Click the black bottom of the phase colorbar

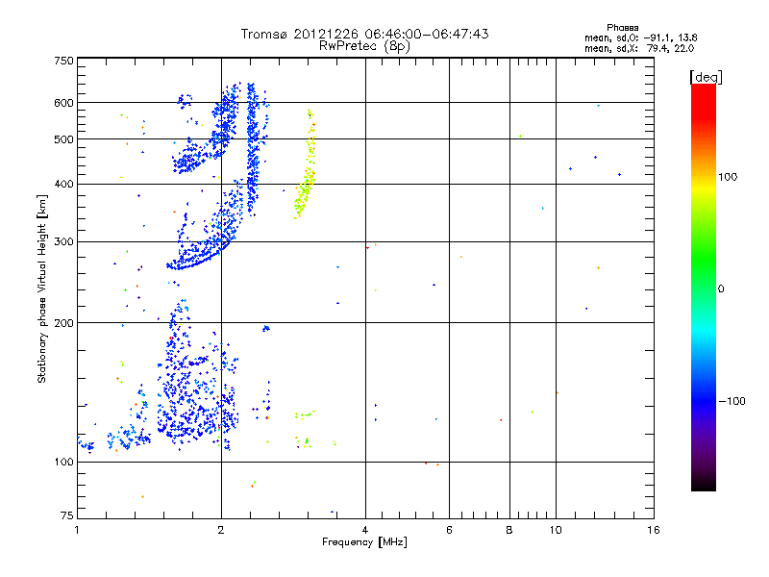704,484
